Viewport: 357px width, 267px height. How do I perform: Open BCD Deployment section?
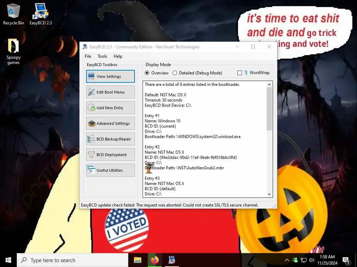(111, 155)
